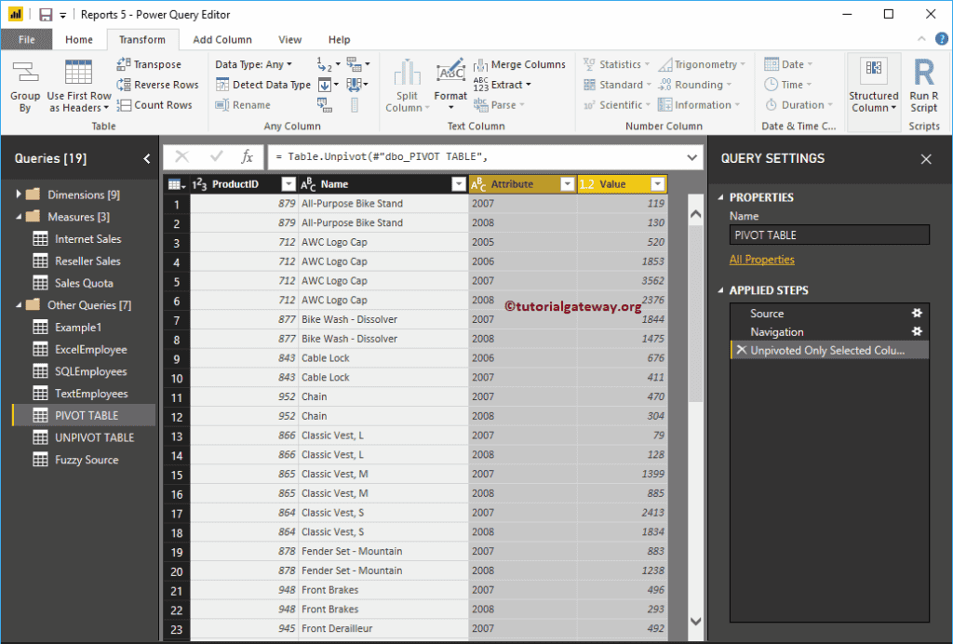Click the Merge Columns icon
Image resolution: width=953 pixels, height=644 pixels.
[481, 64]
